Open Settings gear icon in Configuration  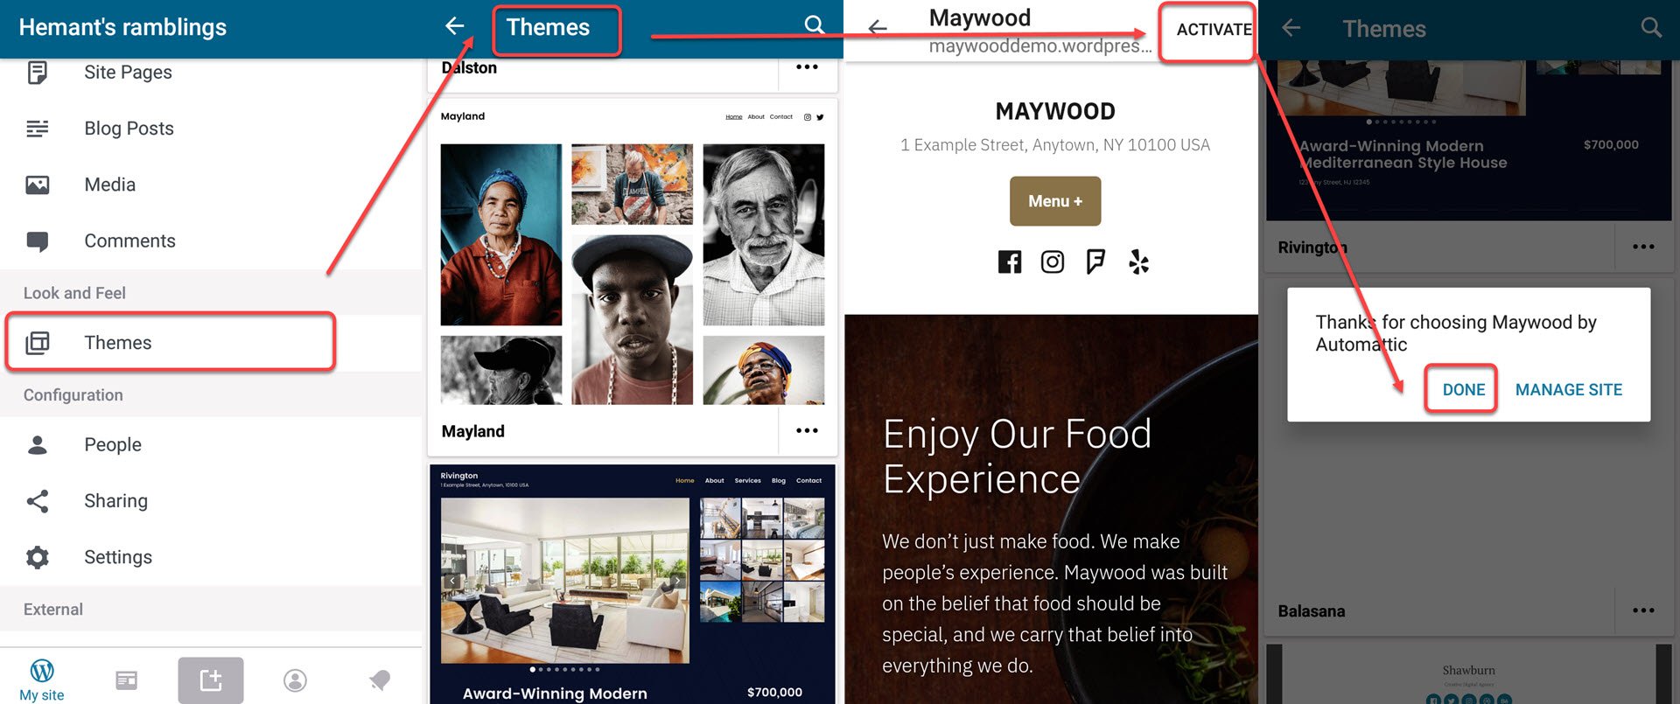click(38, 557)
